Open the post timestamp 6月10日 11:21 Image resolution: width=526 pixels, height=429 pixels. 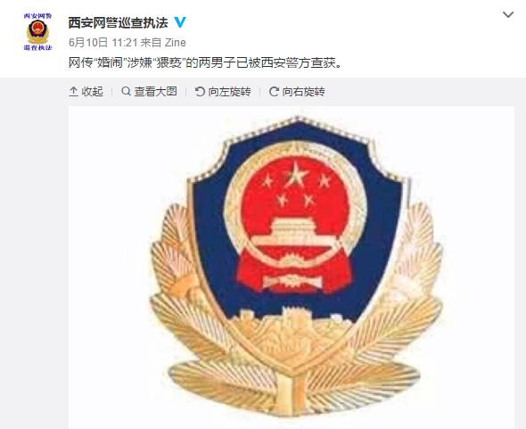(103, 43)
